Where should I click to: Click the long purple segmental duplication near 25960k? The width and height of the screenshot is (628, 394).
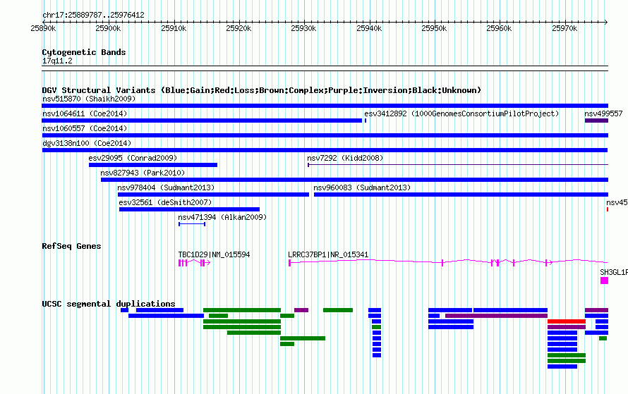[x=496, y=316]
